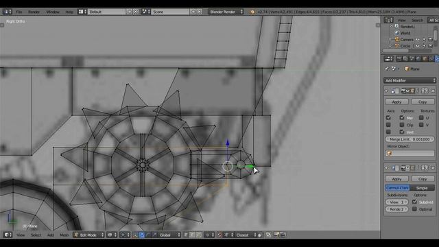Toggle the U texture checkbox

(421, 118)
